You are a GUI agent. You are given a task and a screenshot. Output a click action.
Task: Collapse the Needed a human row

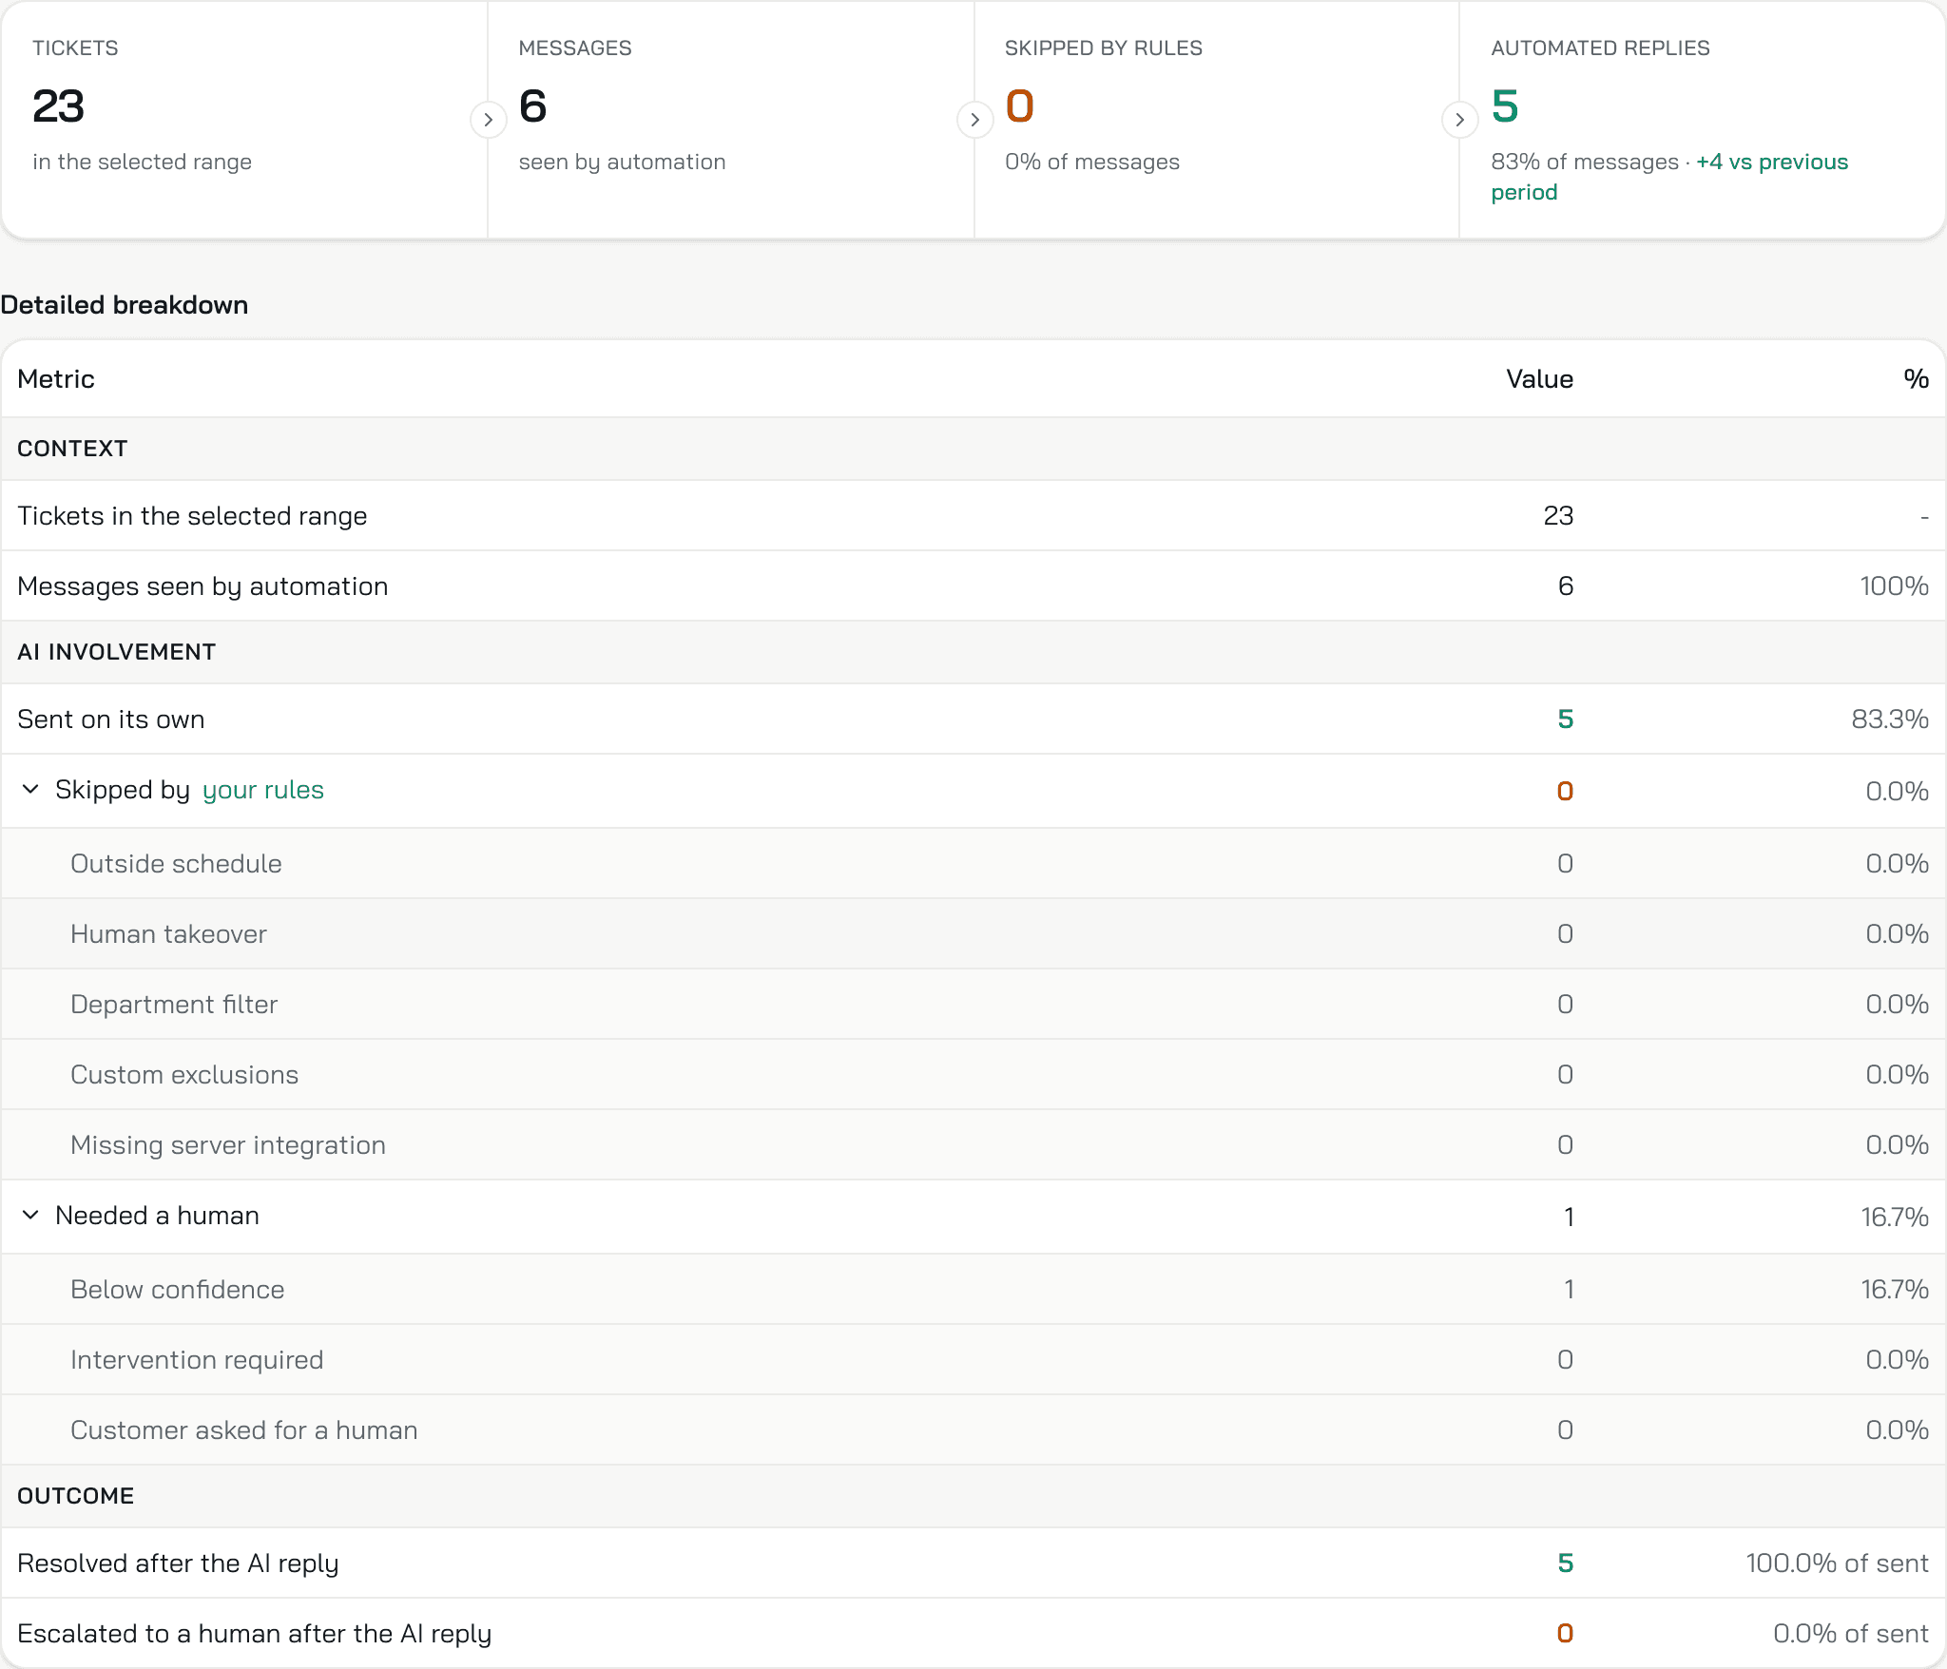click(30, 1216)
